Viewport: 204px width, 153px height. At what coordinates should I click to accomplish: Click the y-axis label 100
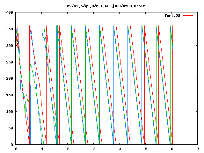click(10, 112)
